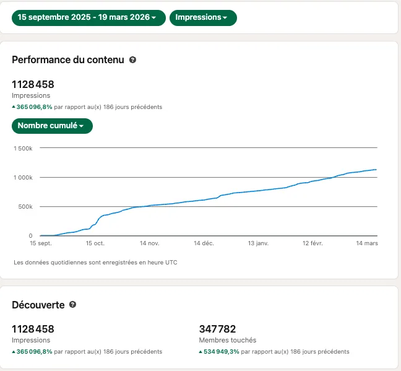Click the 14 nov. label on chart axis
This screenshot has width=401, height=371.
pyautogui.click(x=149, y=243)
